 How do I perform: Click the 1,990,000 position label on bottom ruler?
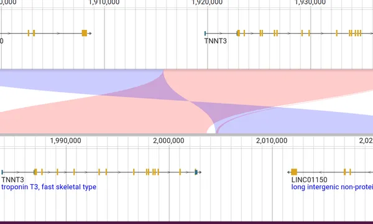coord(66,141)
